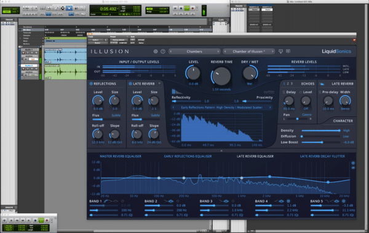Set Band 2 to bell filter shape
This screenshot has height=233, width=369.
click(171, 201)
